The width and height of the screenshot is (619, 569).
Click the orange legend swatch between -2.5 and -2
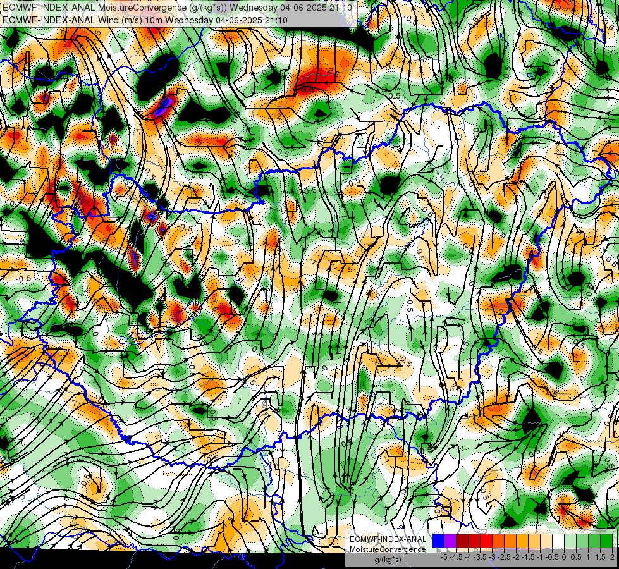coord(510,541)
